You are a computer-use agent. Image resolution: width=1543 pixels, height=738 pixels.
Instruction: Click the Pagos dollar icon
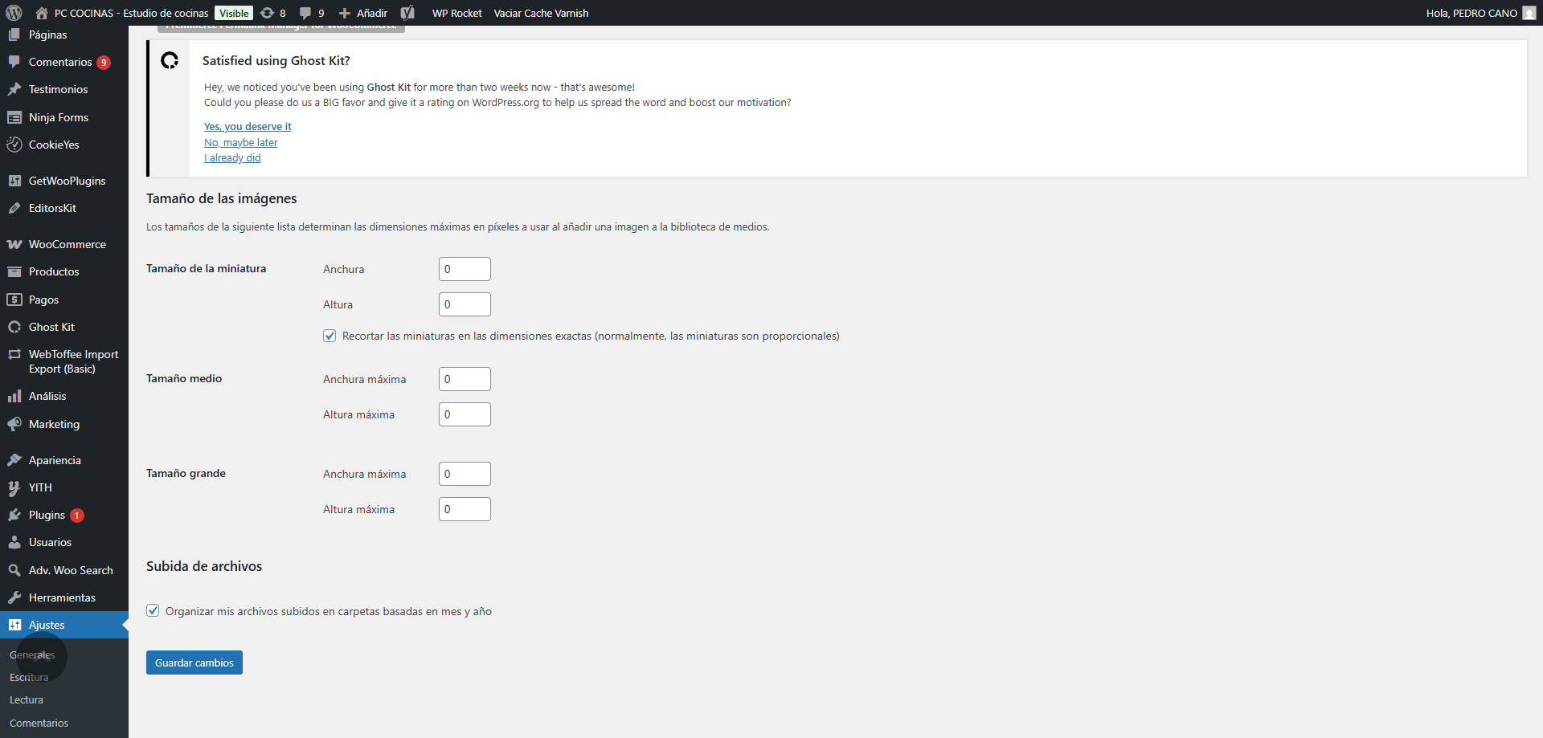[x=14, y=300]
